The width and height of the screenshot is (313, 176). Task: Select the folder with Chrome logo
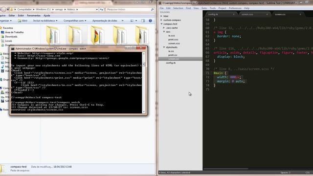[x=98, y=36]
